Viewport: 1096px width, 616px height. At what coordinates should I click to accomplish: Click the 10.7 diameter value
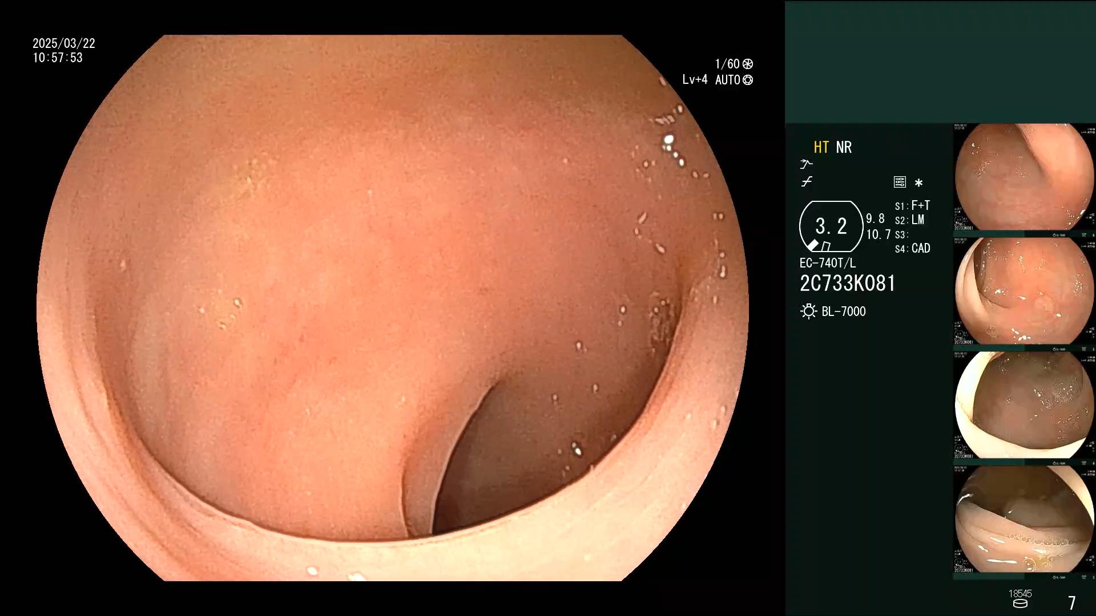point(878,234)
